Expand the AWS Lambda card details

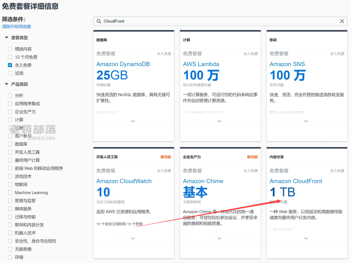click(220, 121)
